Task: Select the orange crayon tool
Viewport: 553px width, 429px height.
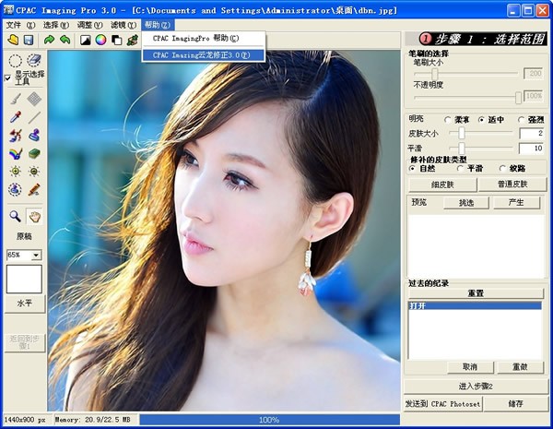Action: (x=34, y=190)
